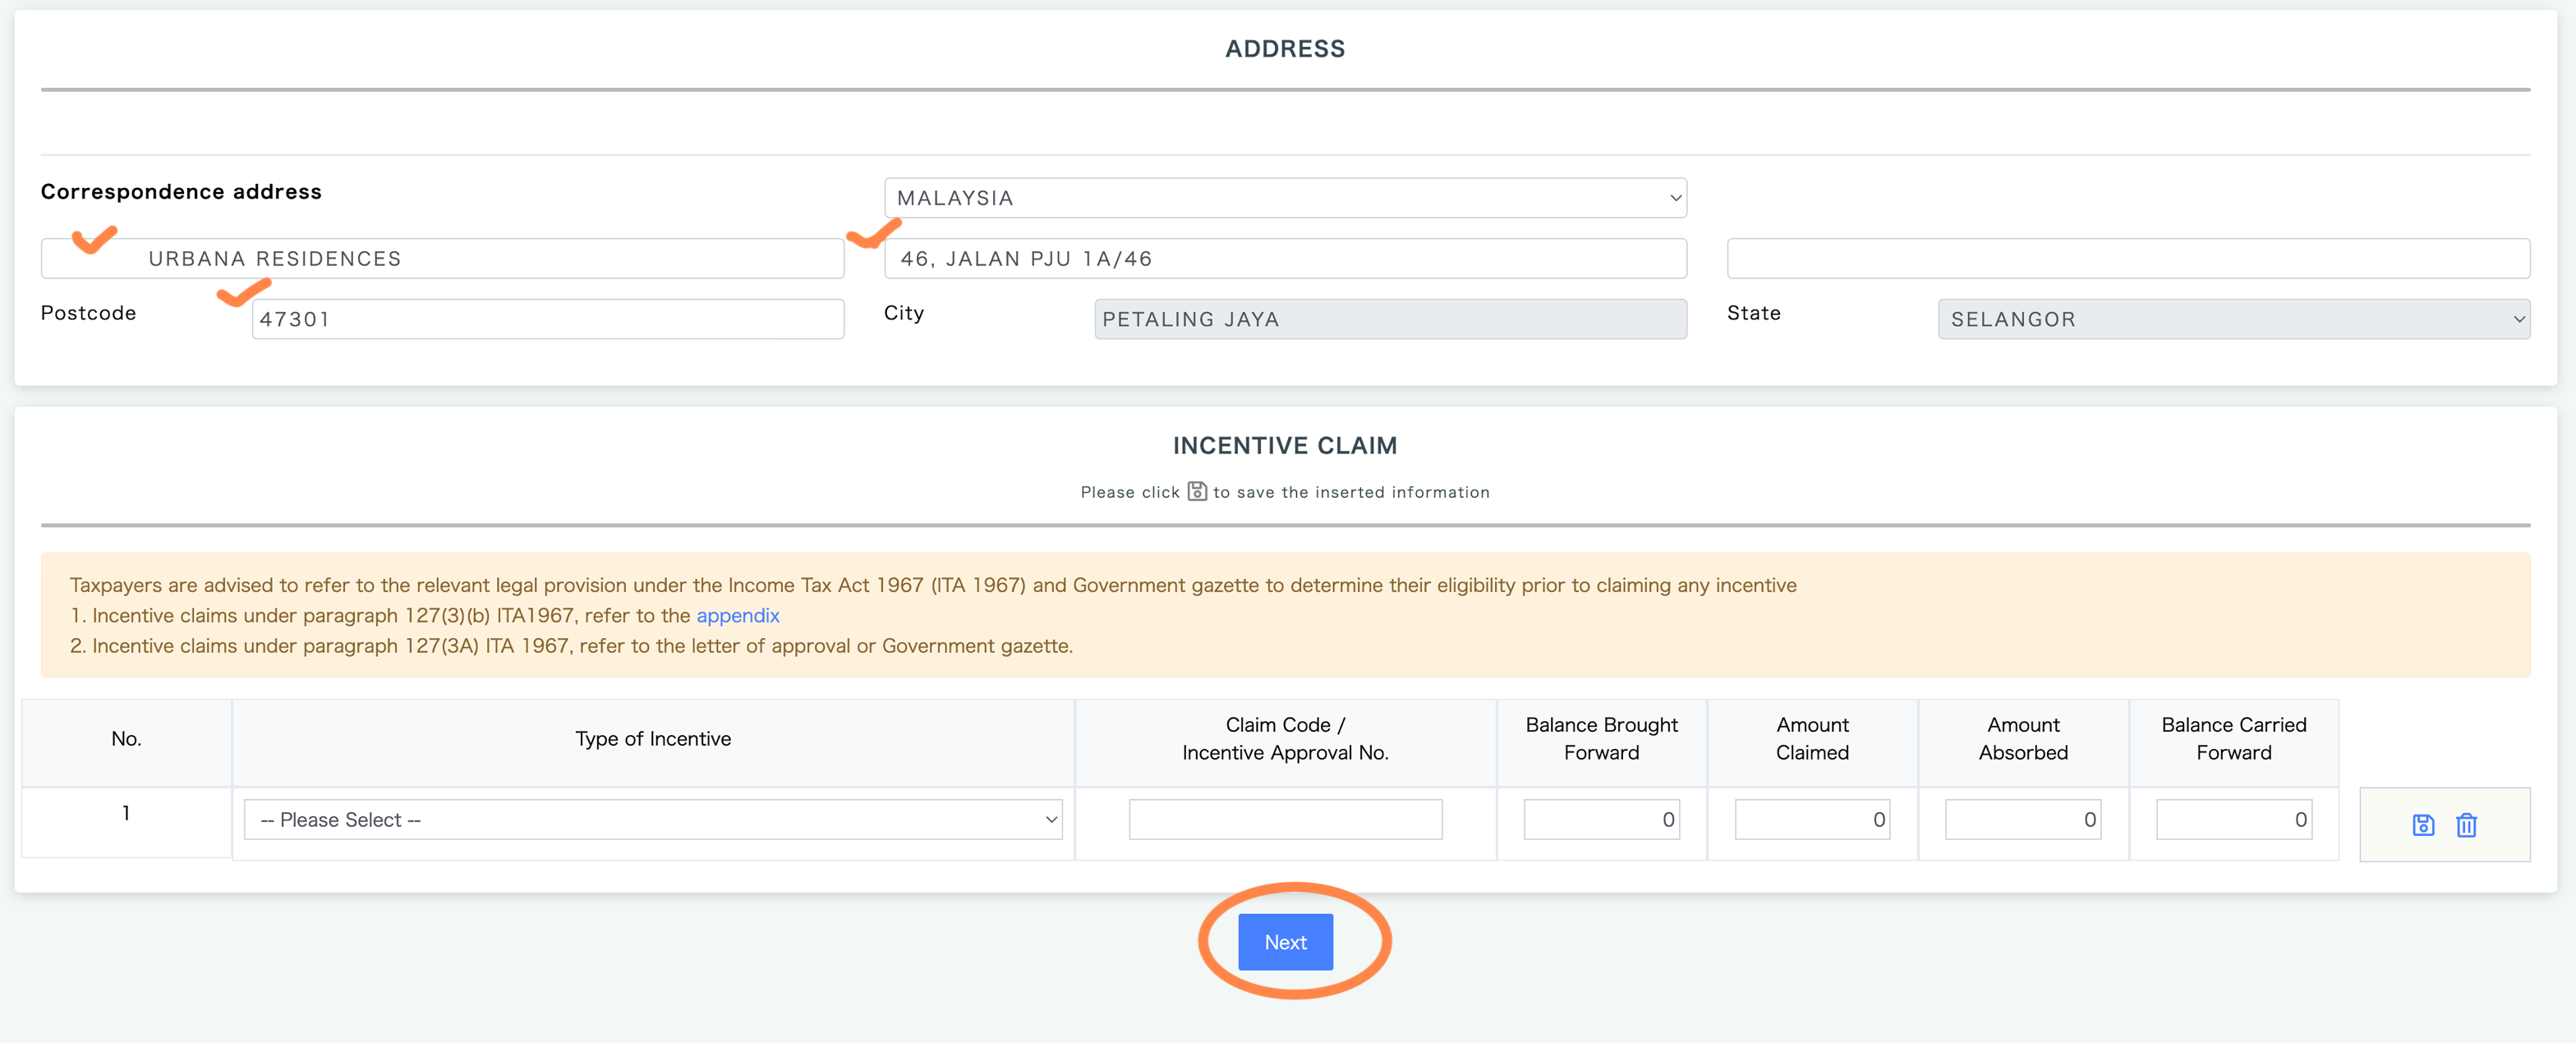Click the 46, JALAN PJU 1A/46 field
The height and width of the screenshot is (1043, 2576).
click(1285, 259)
